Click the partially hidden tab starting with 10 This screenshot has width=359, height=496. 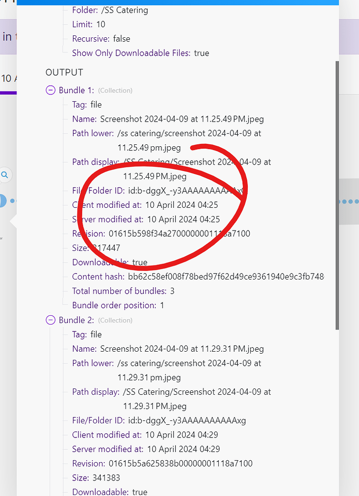7,78
